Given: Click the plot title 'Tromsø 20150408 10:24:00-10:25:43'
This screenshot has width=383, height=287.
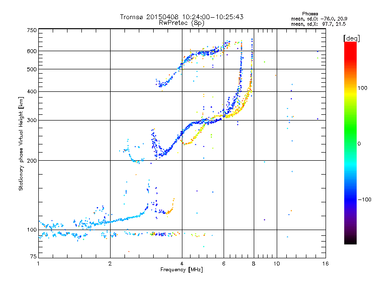Looking at the screenshot, I should tap(181, 17).
